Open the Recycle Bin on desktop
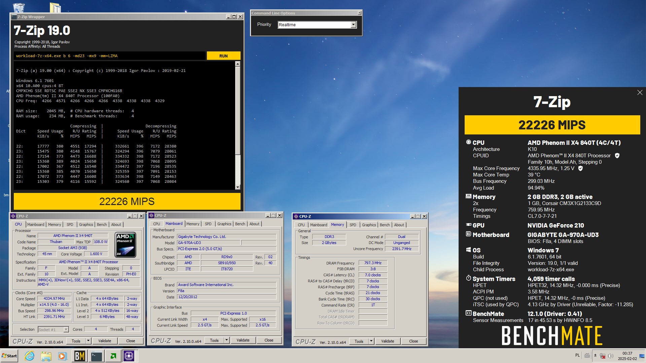 point(19,7)
